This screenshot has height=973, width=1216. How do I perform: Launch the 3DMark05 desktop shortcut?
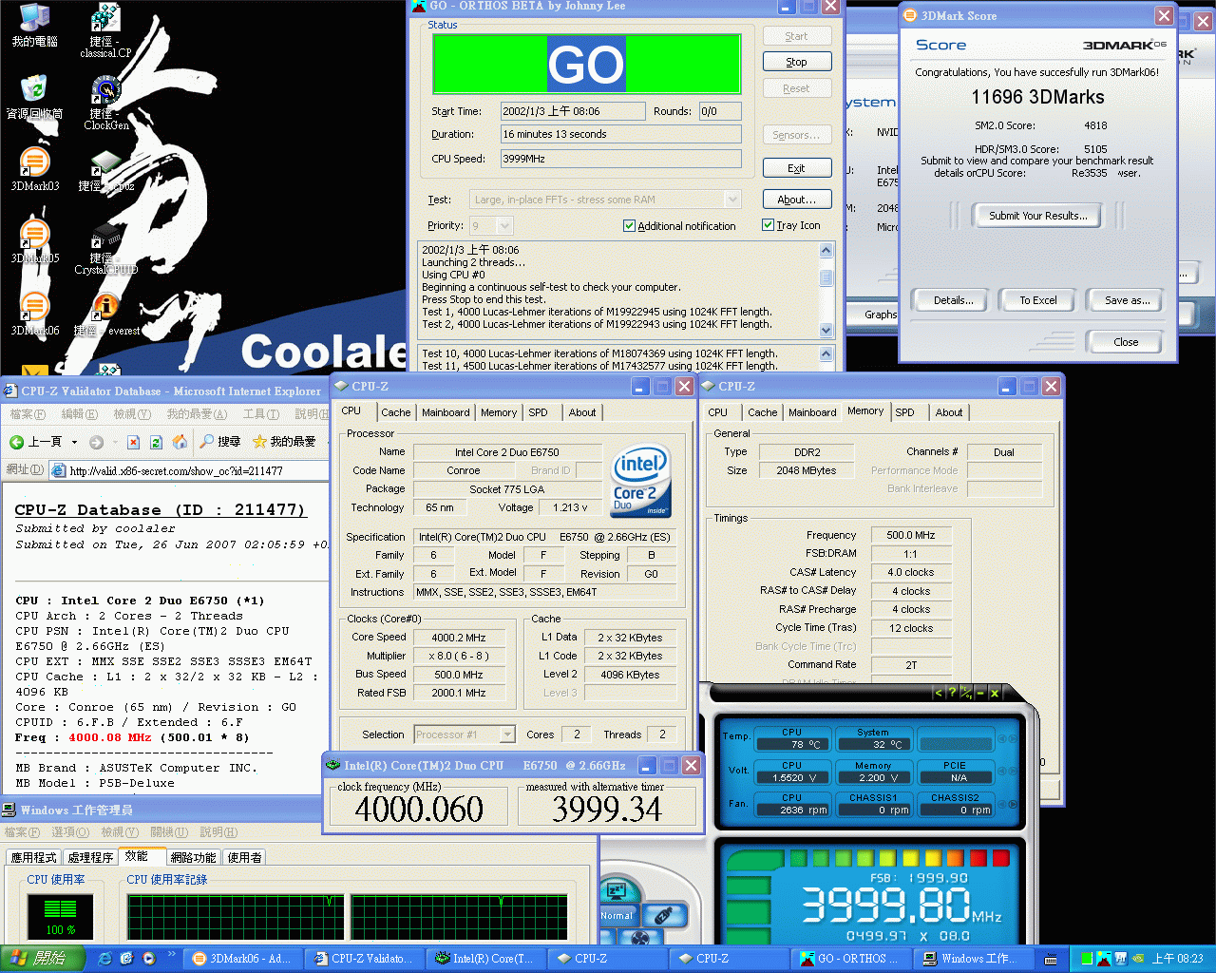pyautogui.click(x=35, y=240)
